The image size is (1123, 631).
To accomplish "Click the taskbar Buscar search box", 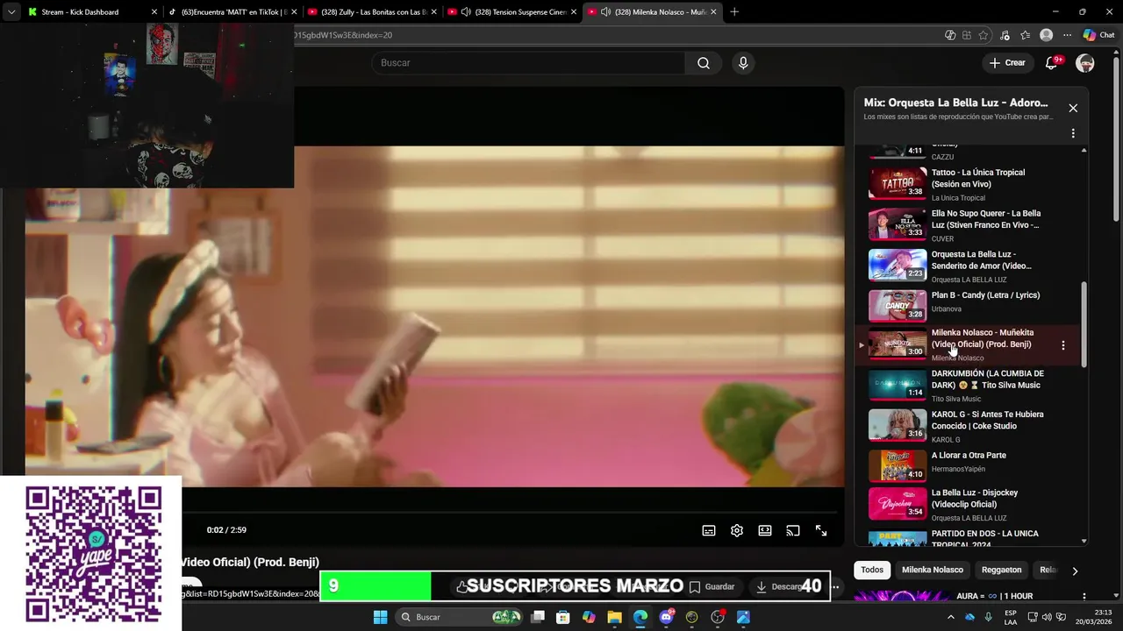I will coord(460,617).
